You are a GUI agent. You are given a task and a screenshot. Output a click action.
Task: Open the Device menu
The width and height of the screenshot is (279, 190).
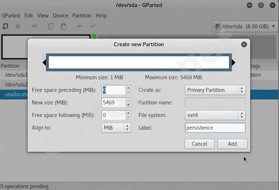pyautogui.click(x=60, y=16)
